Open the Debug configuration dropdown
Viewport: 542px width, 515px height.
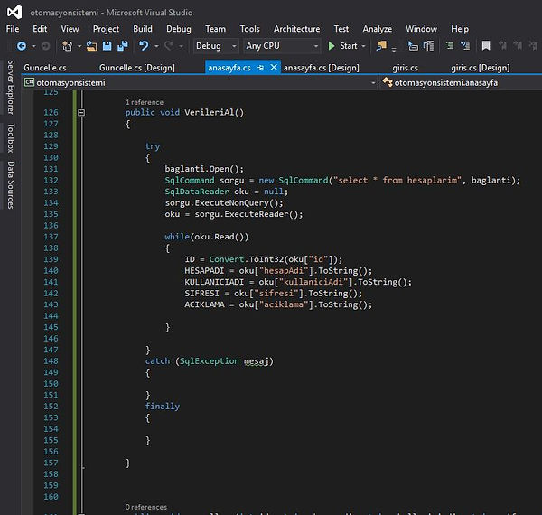click(215, 46)
